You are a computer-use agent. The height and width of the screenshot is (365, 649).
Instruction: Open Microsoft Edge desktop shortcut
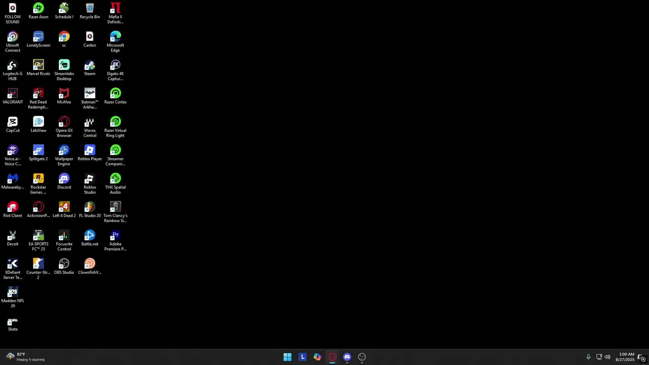point(115,42)
